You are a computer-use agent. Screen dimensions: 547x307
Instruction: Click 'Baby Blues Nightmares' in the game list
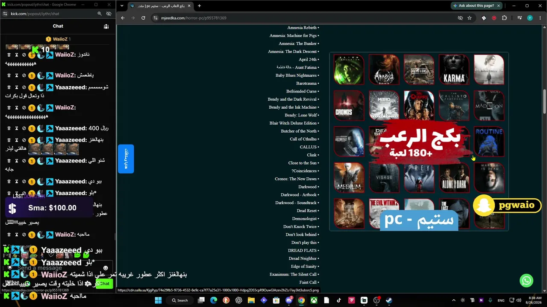(296, 75)
